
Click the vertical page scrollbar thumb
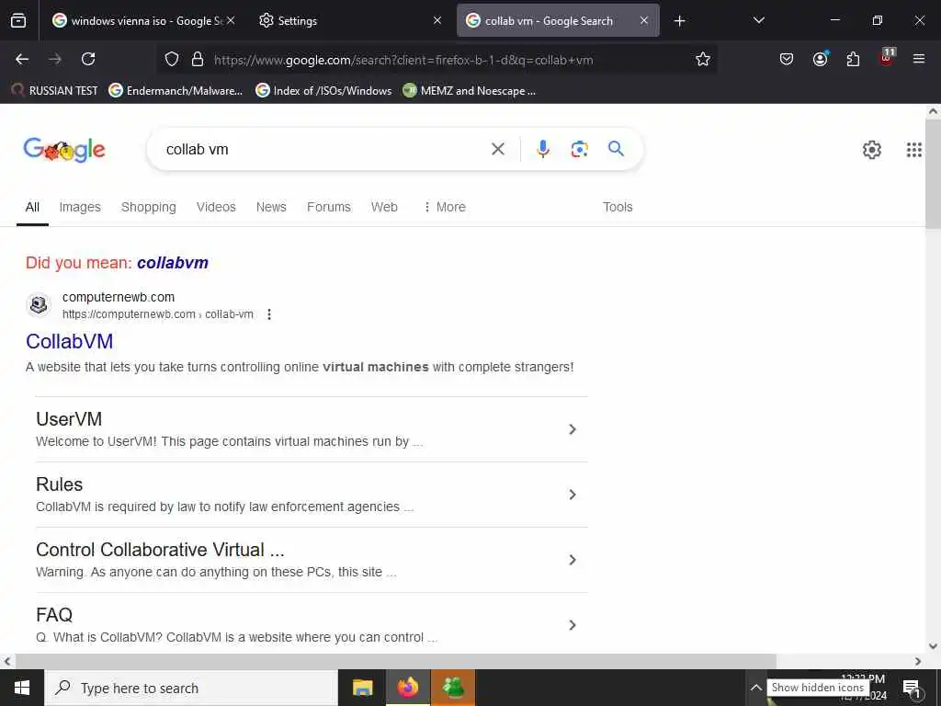tap(934, 174)
